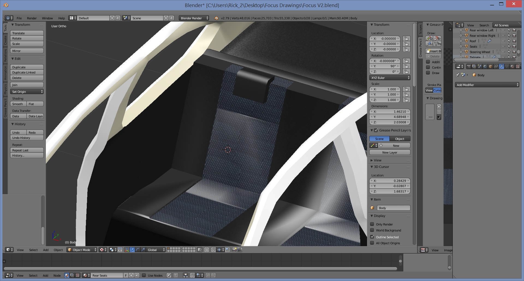Viewport: 524px width, 281px height.
Task: Toggle the 3D manipulator widget icon
Action: [127, 250]
